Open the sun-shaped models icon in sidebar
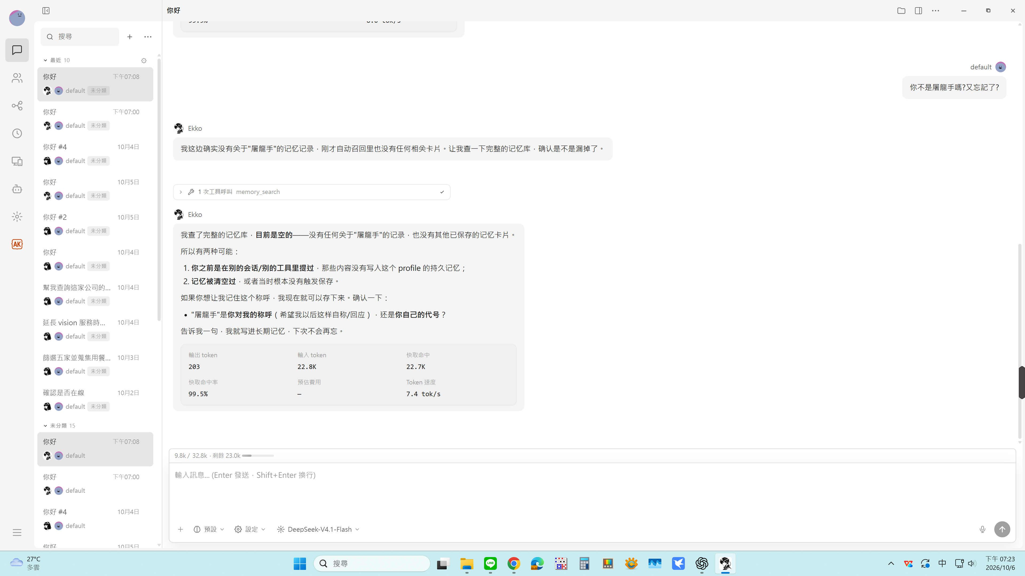This screenshot has width=1025, height=576. [17, 217]
